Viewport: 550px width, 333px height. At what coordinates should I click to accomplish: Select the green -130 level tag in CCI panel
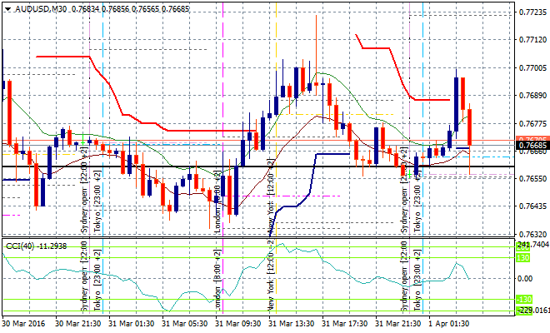523,299
